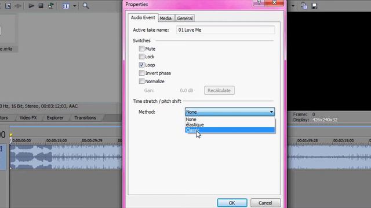
Task: Choose None in Method list
Action: point(230,120)
